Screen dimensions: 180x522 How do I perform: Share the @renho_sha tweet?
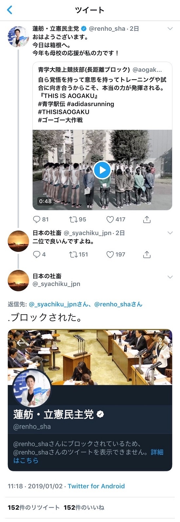pos(147,219)
